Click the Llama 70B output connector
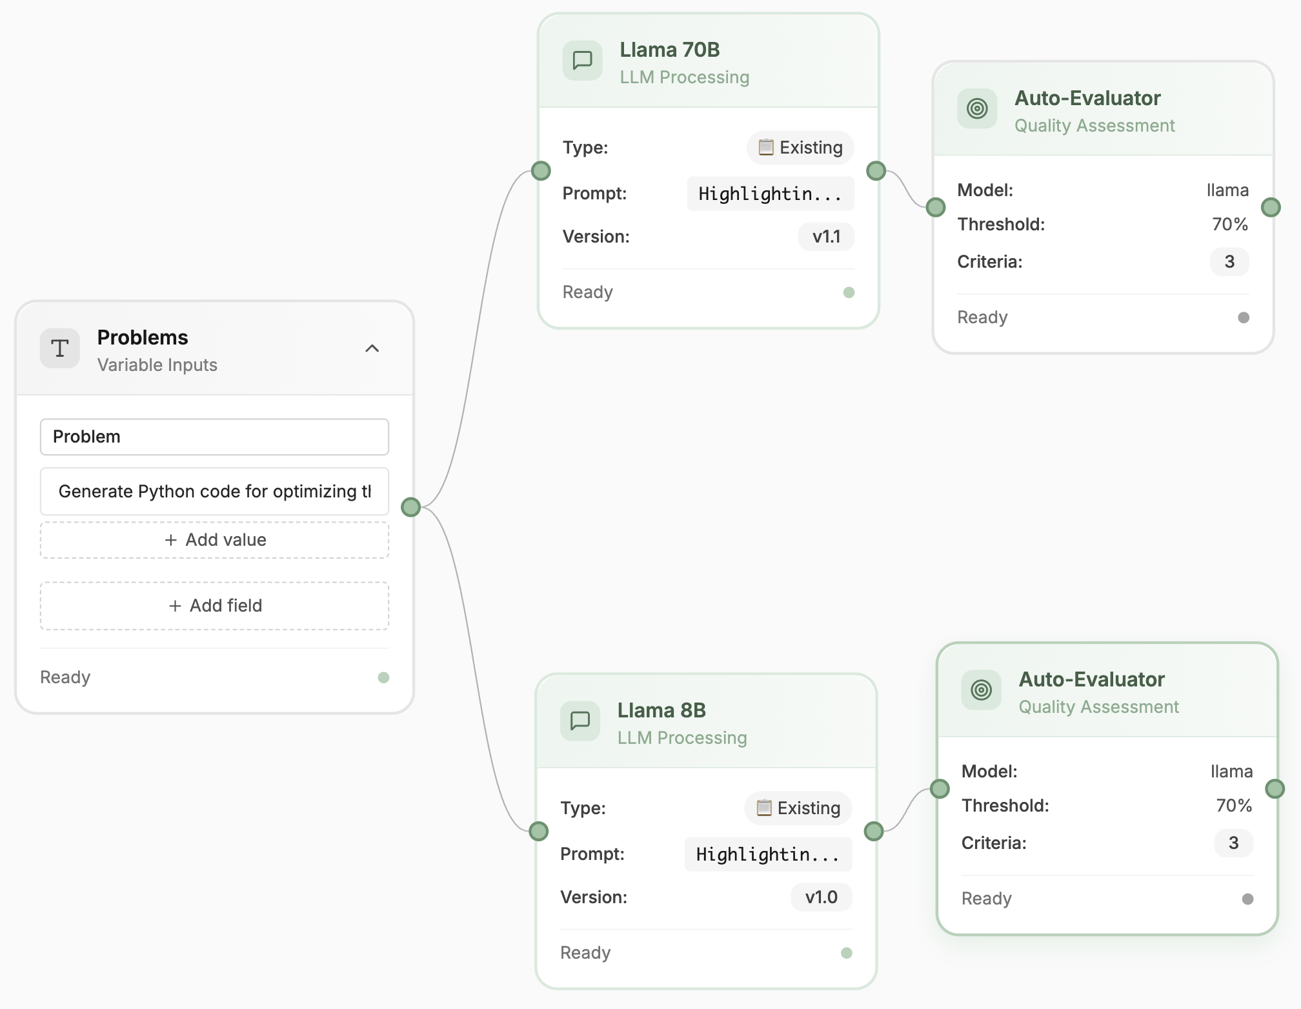Image resolution: width=1301 pixels, height=1009 pixels. coord(876,171)
